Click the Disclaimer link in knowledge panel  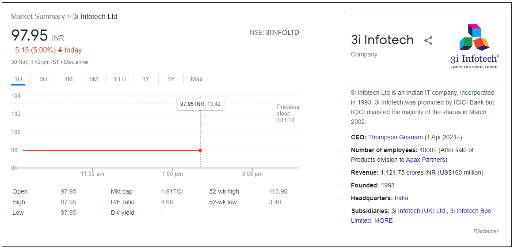(486, 231)
